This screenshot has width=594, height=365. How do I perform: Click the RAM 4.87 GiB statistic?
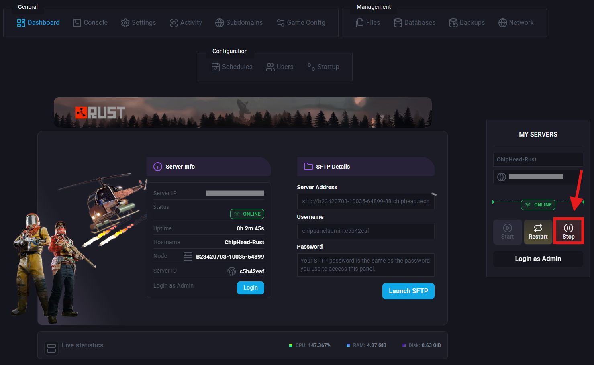pyautogui.click(x=366, y=345)
